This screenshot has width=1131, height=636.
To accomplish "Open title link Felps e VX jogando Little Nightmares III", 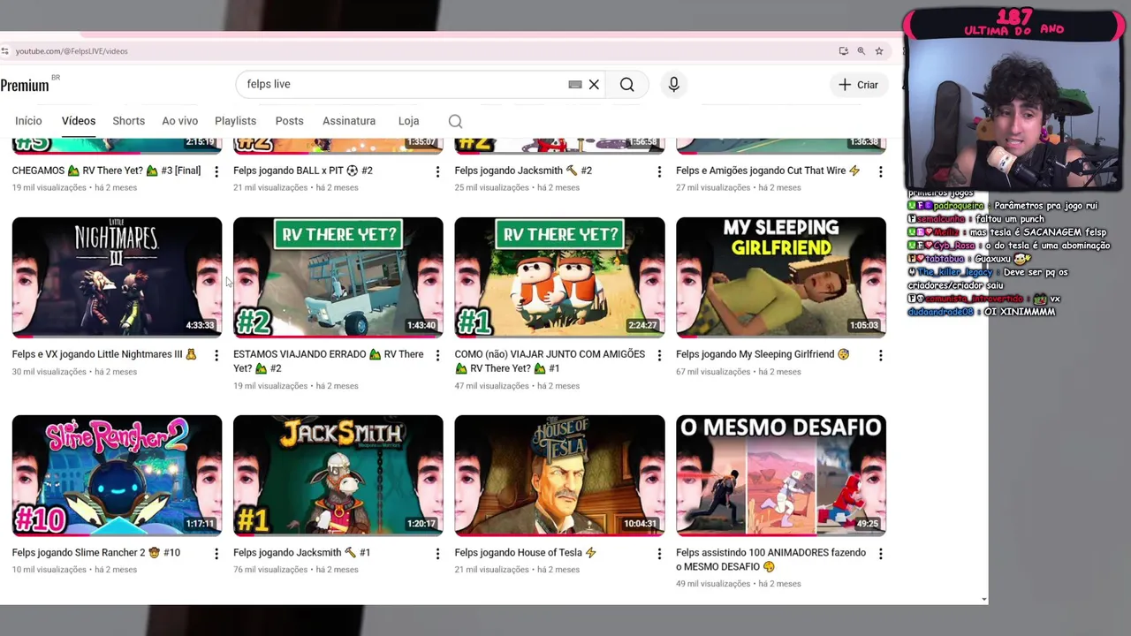I will [104, 354].
